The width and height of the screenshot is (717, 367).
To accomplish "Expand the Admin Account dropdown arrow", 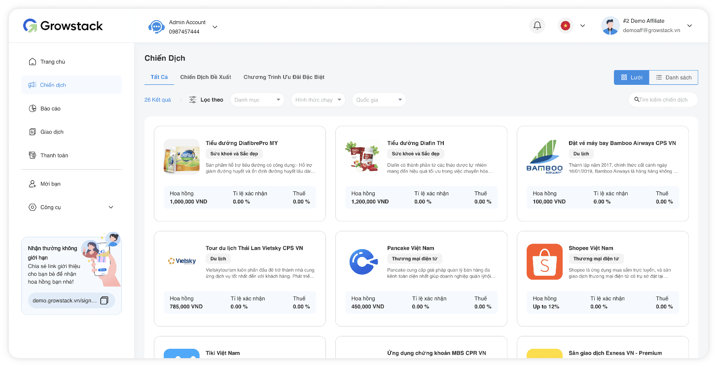I will (x=215, y=27).
